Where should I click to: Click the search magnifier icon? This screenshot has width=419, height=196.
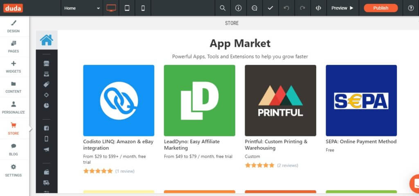(x=223, y=8)
